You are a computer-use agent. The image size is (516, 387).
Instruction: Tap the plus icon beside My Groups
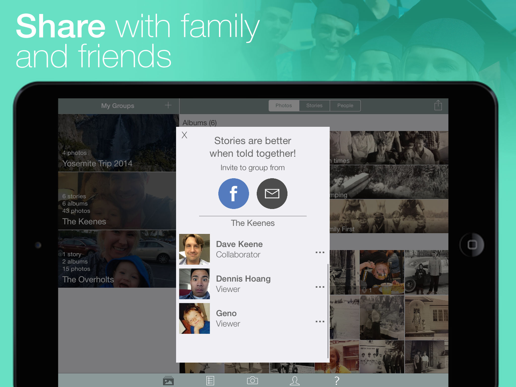(x=168, y=105)
